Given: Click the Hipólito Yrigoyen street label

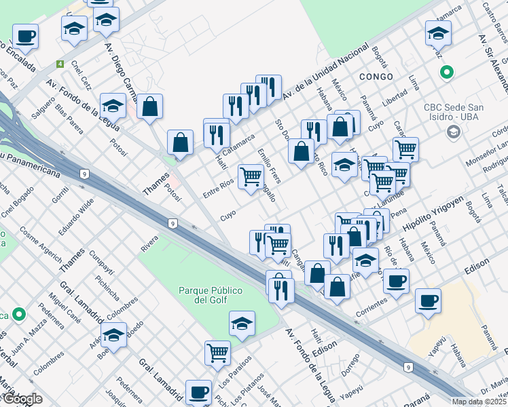Looking at the screenshot, I should (433, 214).
